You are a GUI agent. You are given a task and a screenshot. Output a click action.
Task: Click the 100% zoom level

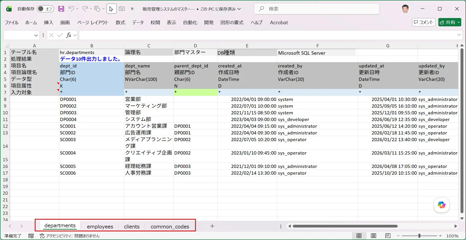pyautogui.click(x=452, y=236)
